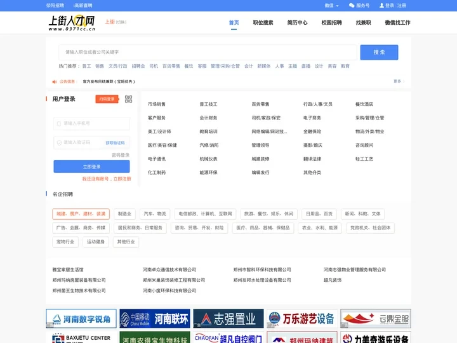Image resolution: width=457 pixels, height=343 pixels.
Task: Select the 旅游、餐饮、娱乐、休闲 industry tag
Action: [x=268, y=214]
